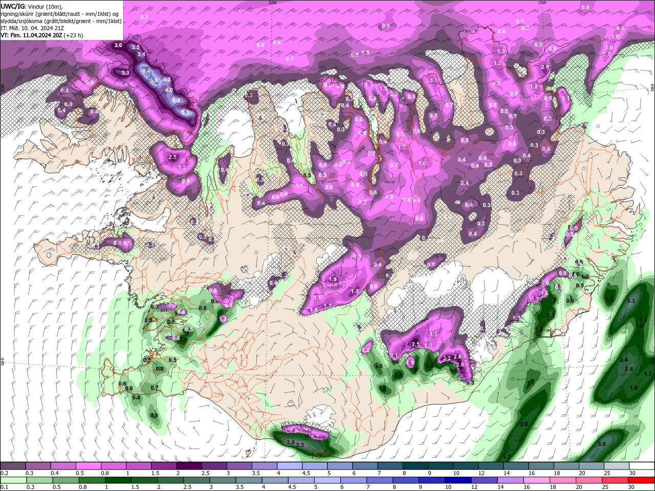The height and width of the screenshot is (491, 655).
Task: Select lower scale pale green swatch between 0.1 and 0.3
Action: [13, 480]
